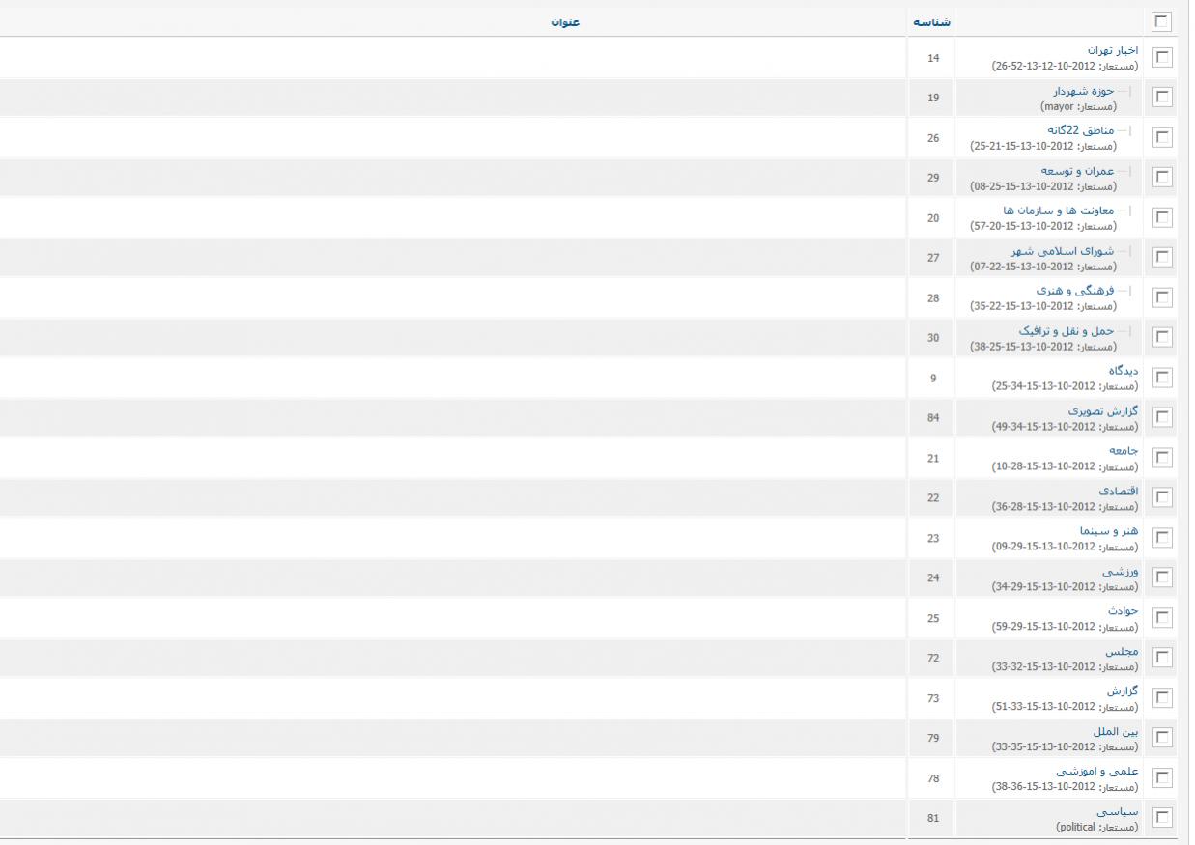Select the مجلس row checkbox

click(1163, 659)
